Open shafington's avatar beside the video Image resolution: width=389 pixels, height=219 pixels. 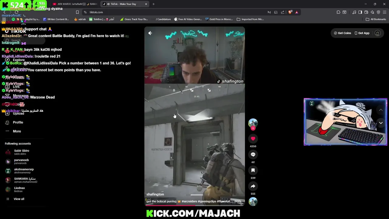[x=253, y=123]
